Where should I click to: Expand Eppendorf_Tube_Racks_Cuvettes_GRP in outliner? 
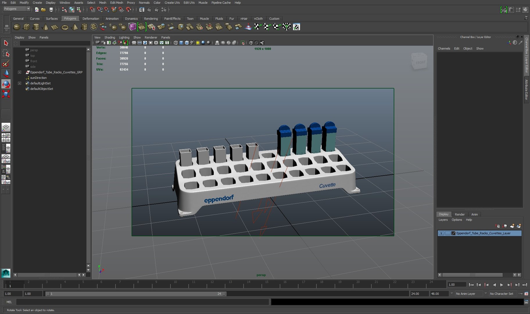(19, 72)
